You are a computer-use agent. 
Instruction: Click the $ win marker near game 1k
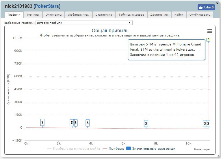(x=42, y=123)
